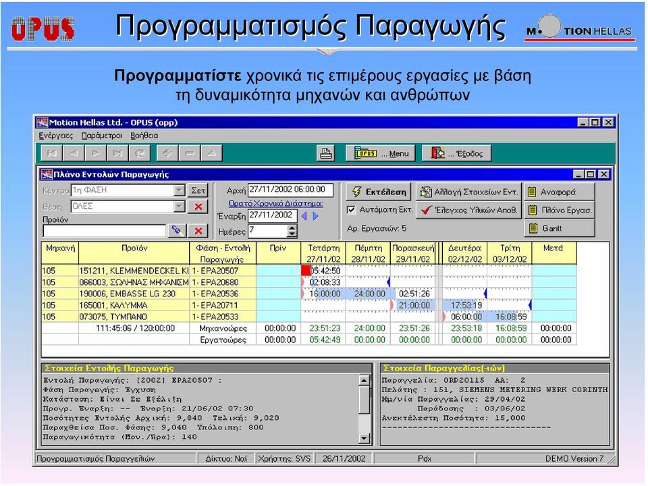Click the Πρίν column header
Image resolution: width=648 pixels, height=486 pixels.
(x=278, y=253)
